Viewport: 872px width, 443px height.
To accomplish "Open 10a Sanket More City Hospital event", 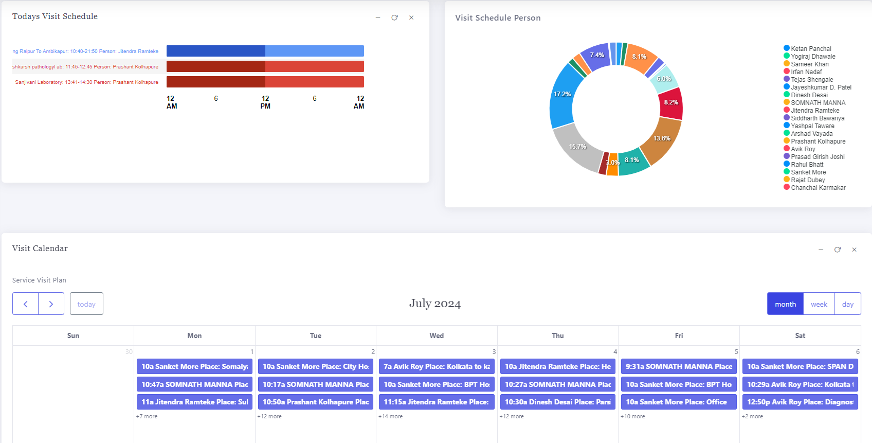I will click(316, 366).
